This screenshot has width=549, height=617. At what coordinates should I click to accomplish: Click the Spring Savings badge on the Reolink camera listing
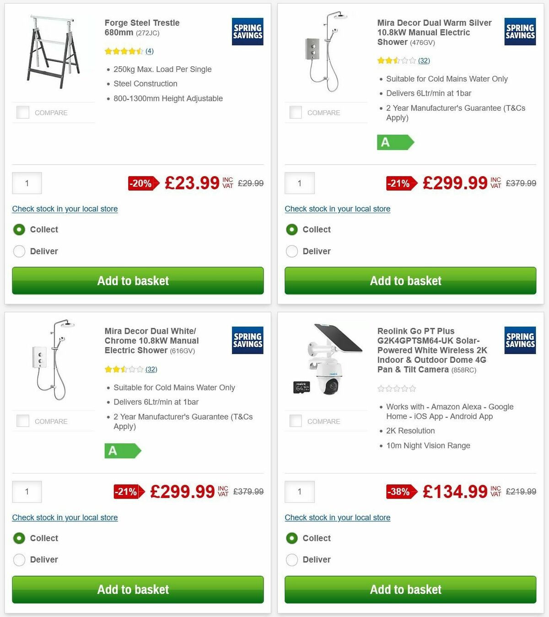click(520, 341)
